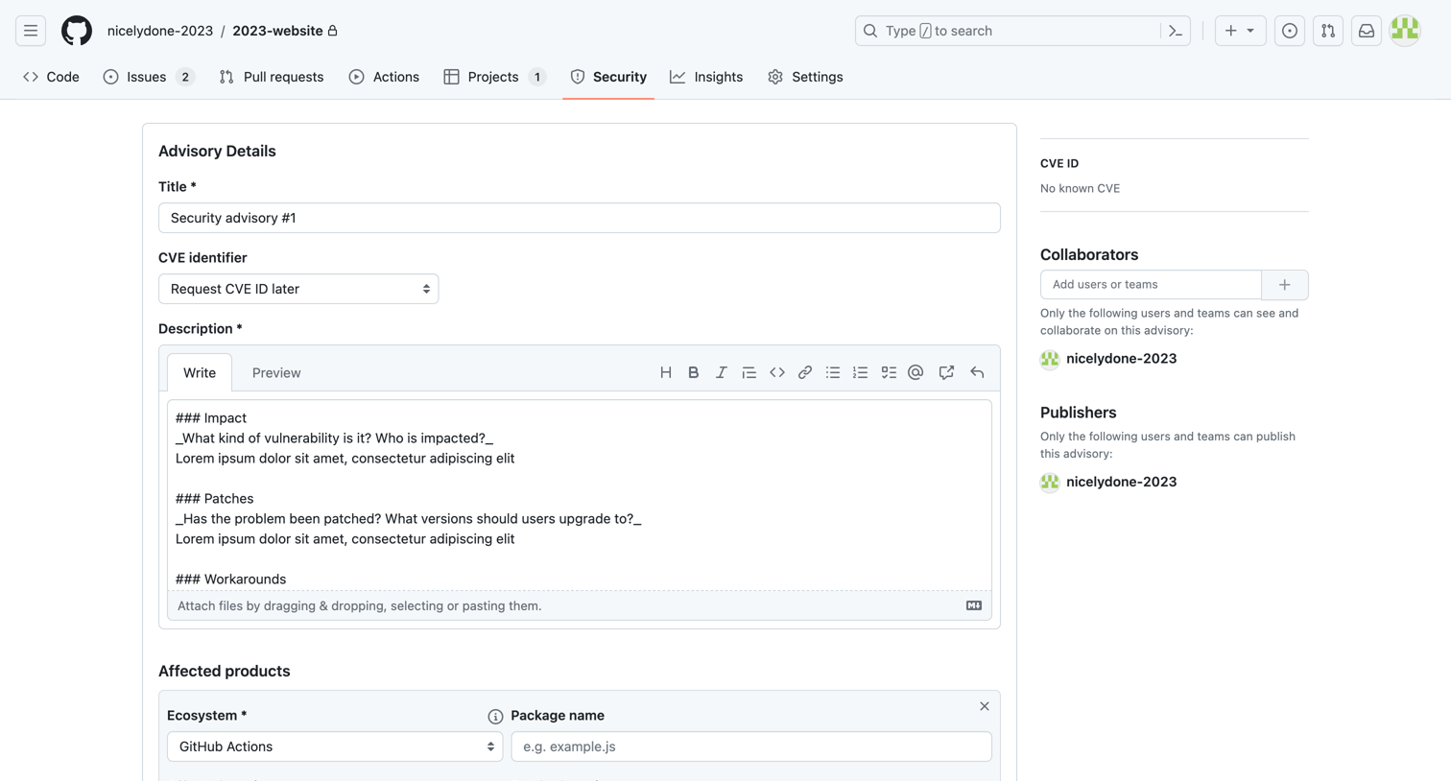This screenshot has width=1451, height=781.
Task: Open the Ecosystem dropdown
Action: (335, 746)
